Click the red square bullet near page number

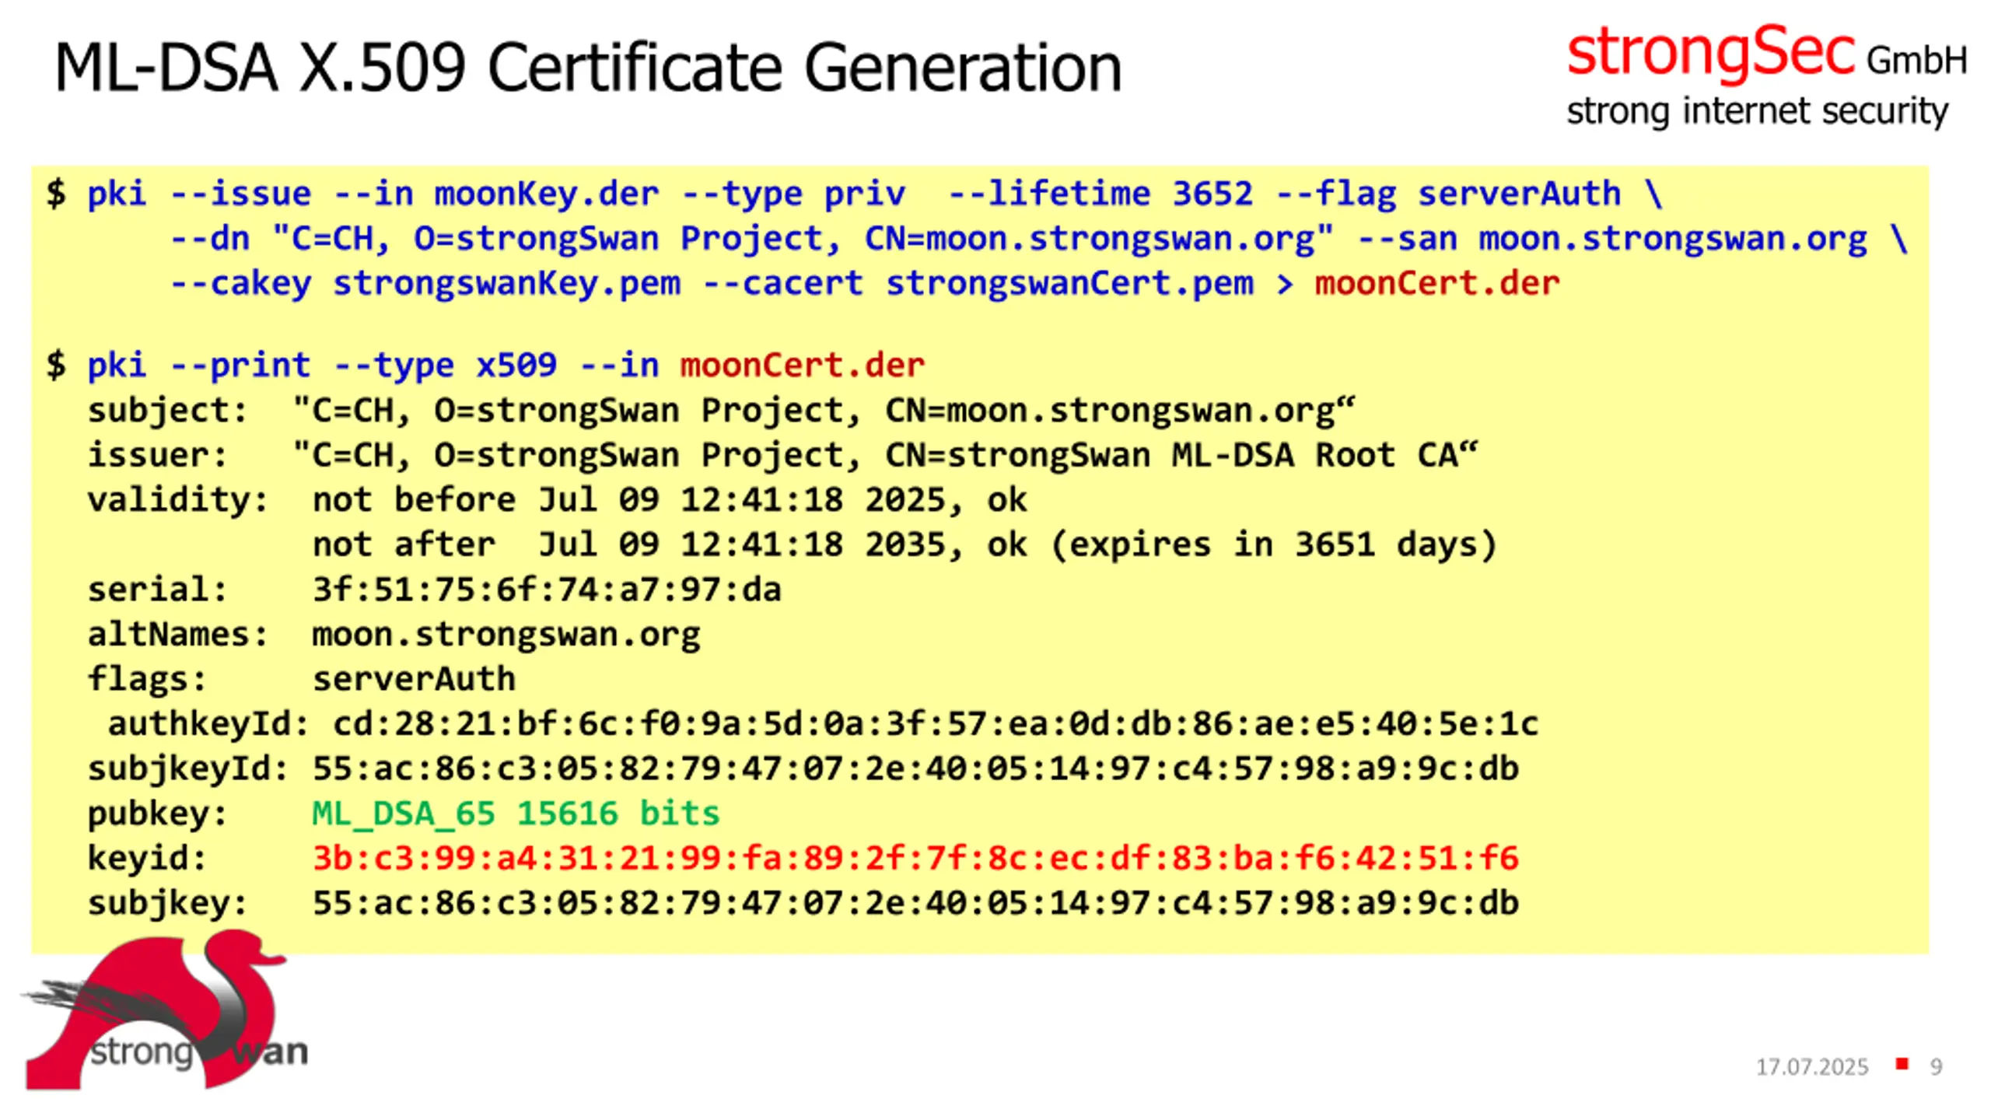coord(1902,1063)
